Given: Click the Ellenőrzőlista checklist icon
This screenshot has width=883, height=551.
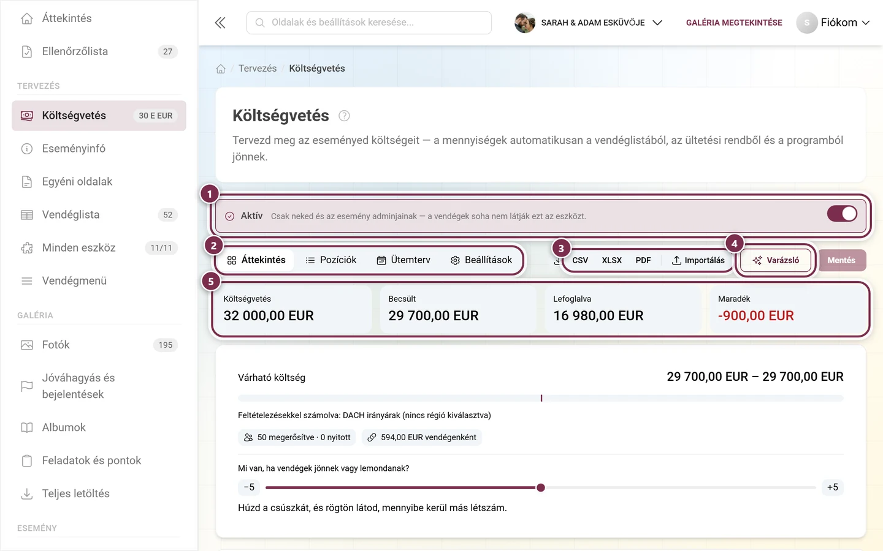Looking at the screenshot, I should coord(27,51).
